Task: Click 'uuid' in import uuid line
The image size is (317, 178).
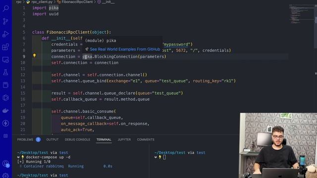Action: pos(53,14)
